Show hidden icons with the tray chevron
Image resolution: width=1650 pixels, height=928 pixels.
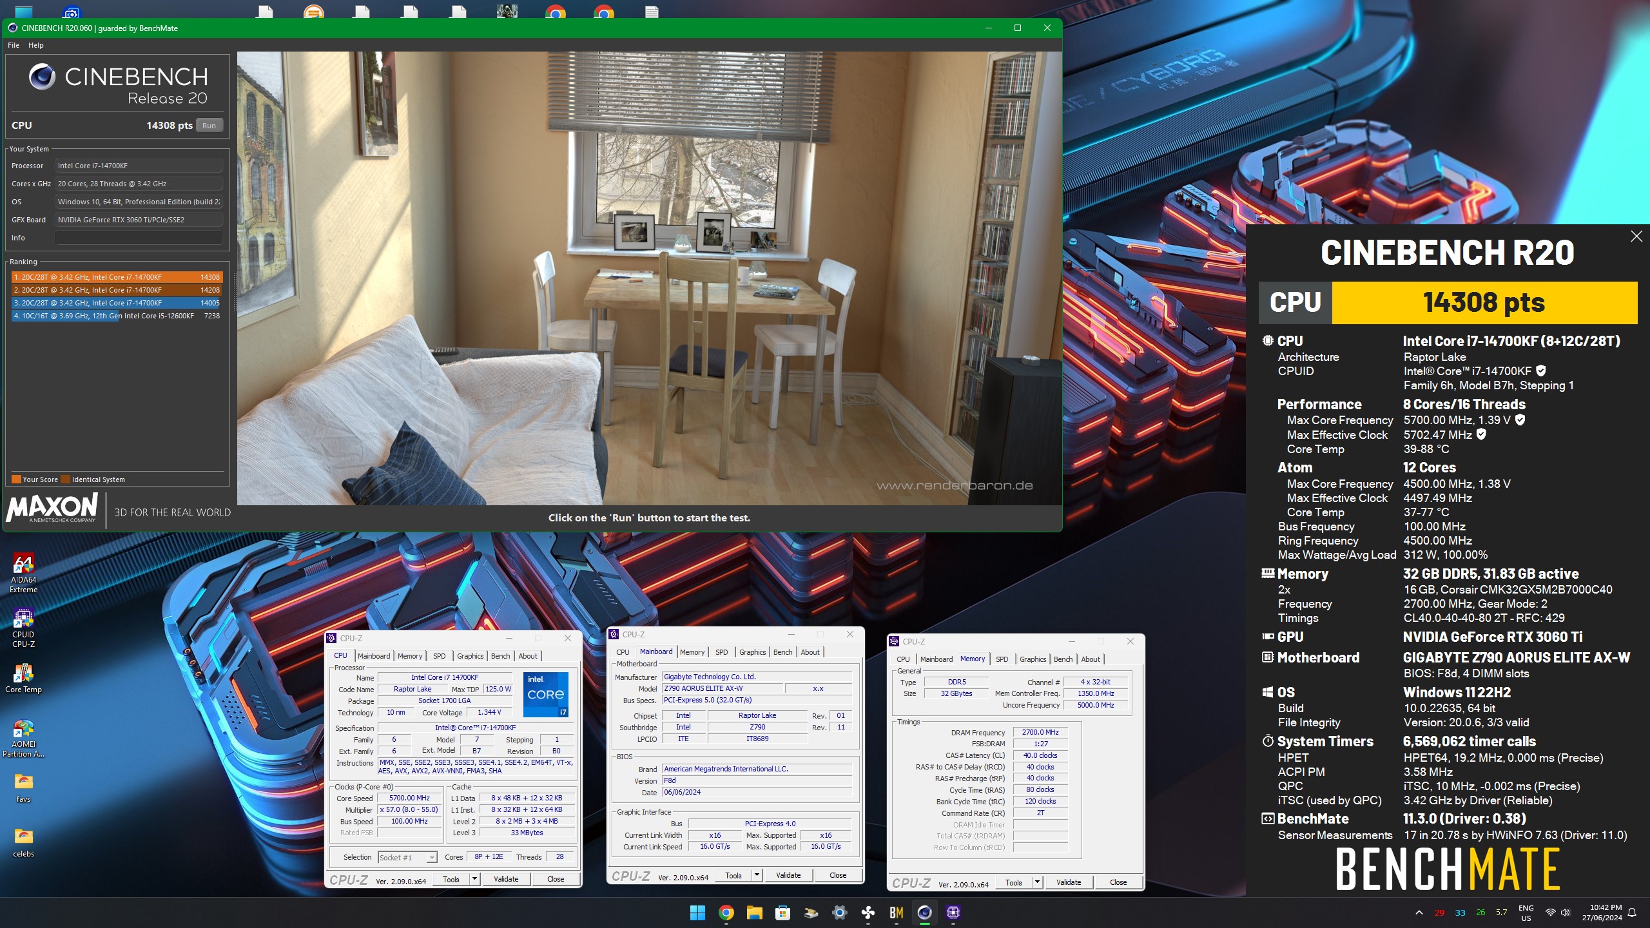pos(1419,913)
